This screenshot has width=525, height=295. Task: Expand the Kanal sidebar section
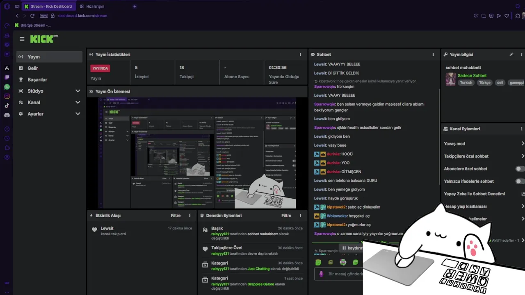pyautogui.click(x=78, y=102)
